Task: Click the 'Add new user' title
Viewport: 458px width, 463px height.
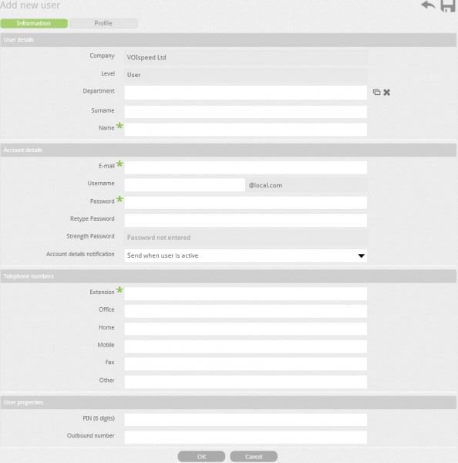Action: (30, 5)
